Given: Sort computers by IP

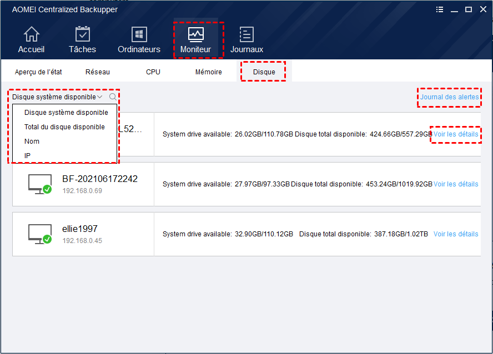Looking at the screenshot, I should click(27, 156).
